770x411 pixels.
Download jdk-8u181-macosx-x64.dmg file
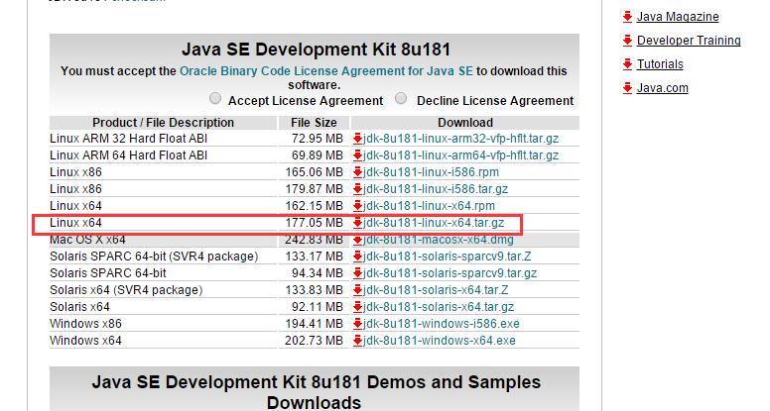[438, 240]
